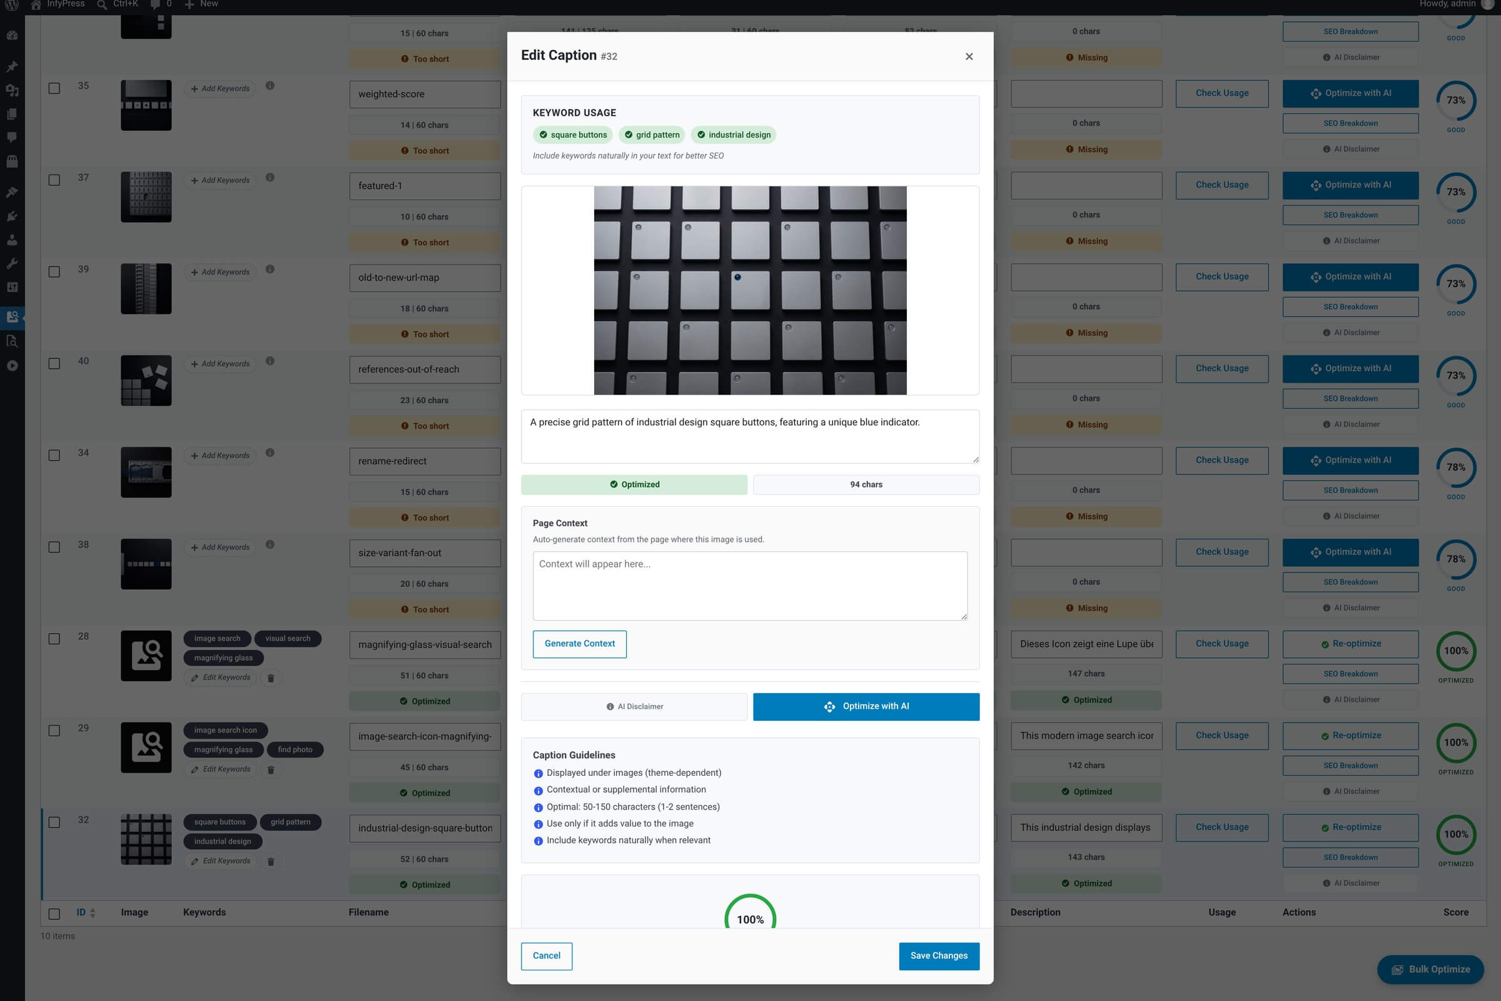The height and width of the screenshot is (1001, 1501).
Task: Click Bulk Optimize button
Action: tap(1430, 969)
